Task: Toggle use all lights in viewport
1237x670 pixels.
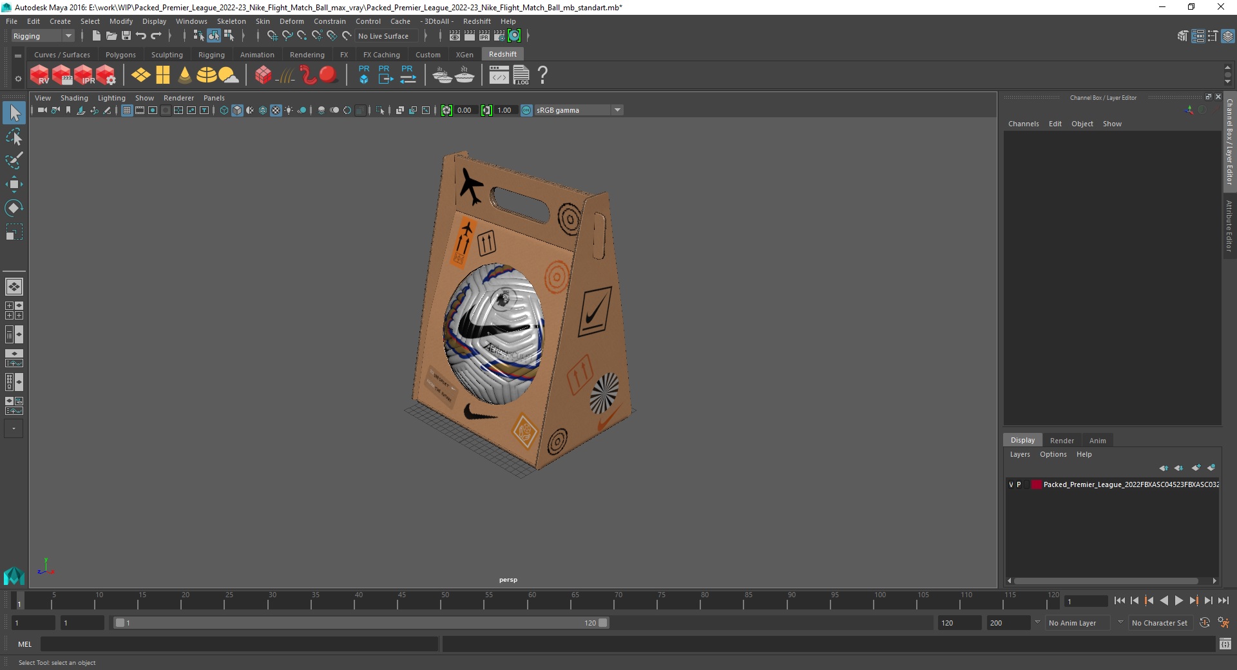Action: click(x=289, y=110)
